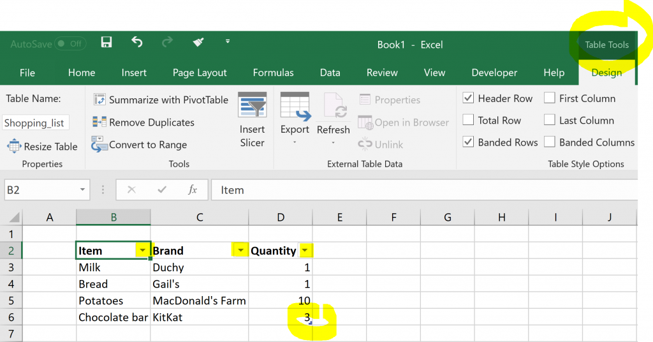Toggle the Header Row checkbox
This screenshot has height=342, width=653.
coord(468,98)
